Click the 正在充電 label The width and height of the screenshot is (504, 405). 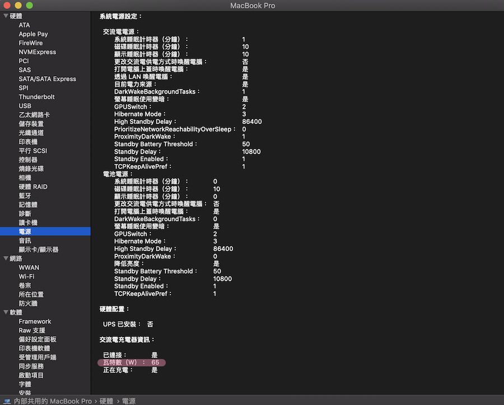click(118, 370)
